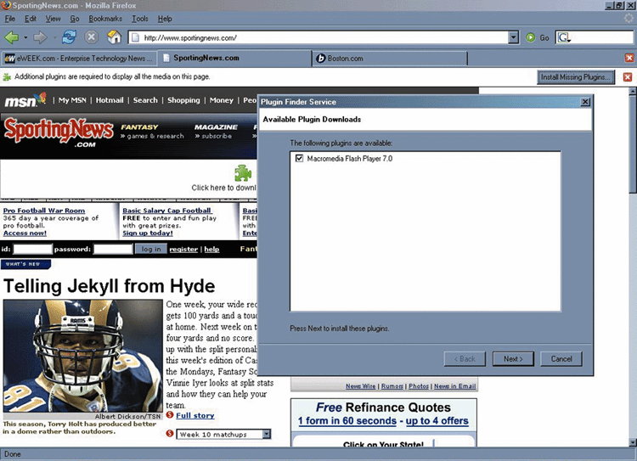Open the Week 10 matchups dropdown
This screenshot has width=637, height=461.
pos(266,434)
